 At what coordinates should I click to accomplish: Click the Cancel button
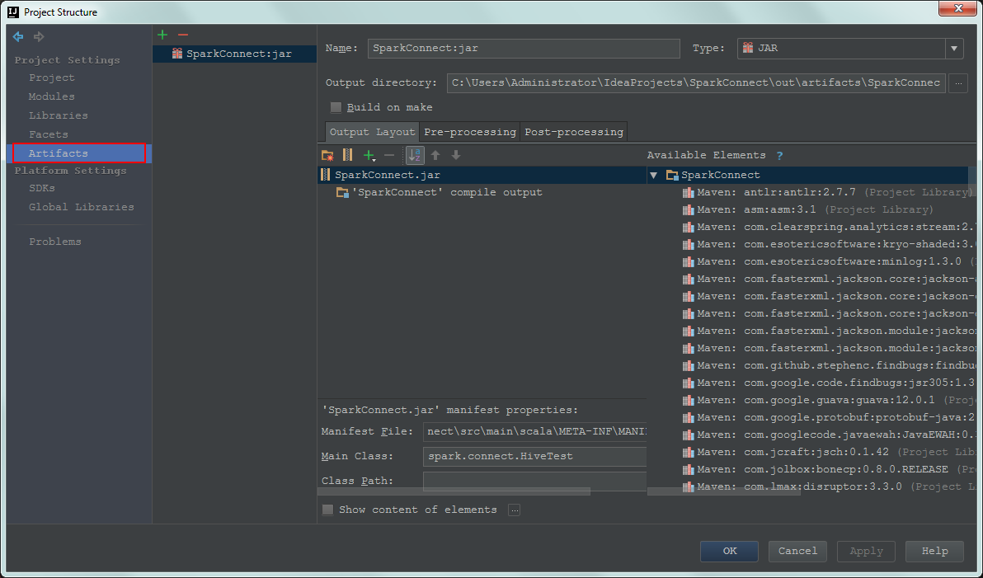pyautogui.click(x=797, y=551)
